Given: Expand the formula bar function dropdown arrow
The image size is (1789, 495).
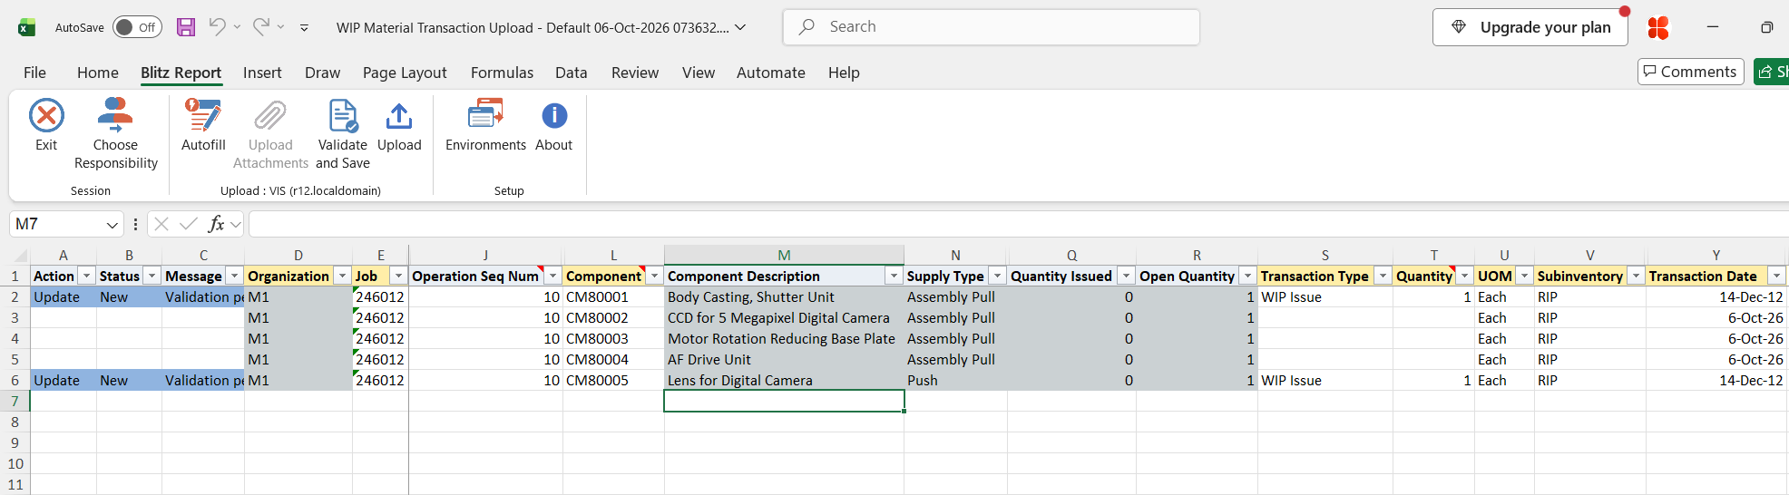Looking at the screenshot, I should 236,224.
